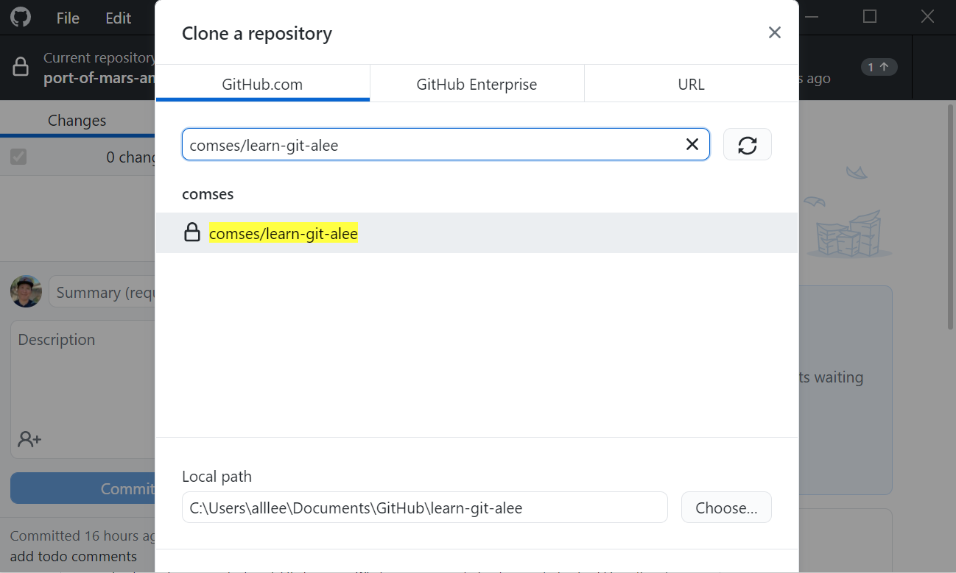Image resolution: width=956 pixels, height=573 pixels.
Task: Click the comses organization header
Action: coord(208,194)
